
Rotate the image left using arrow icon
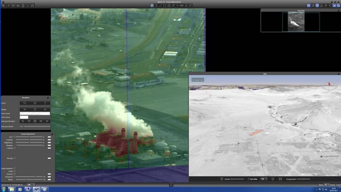(x=25, y=109)
